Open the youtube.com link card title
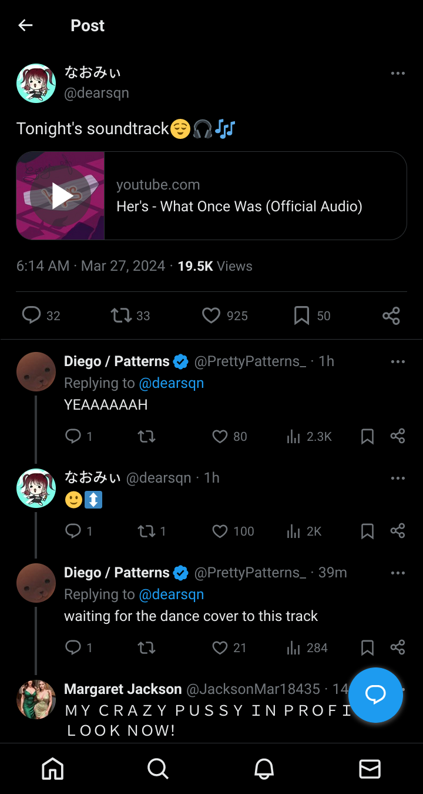 pos(239,207)
